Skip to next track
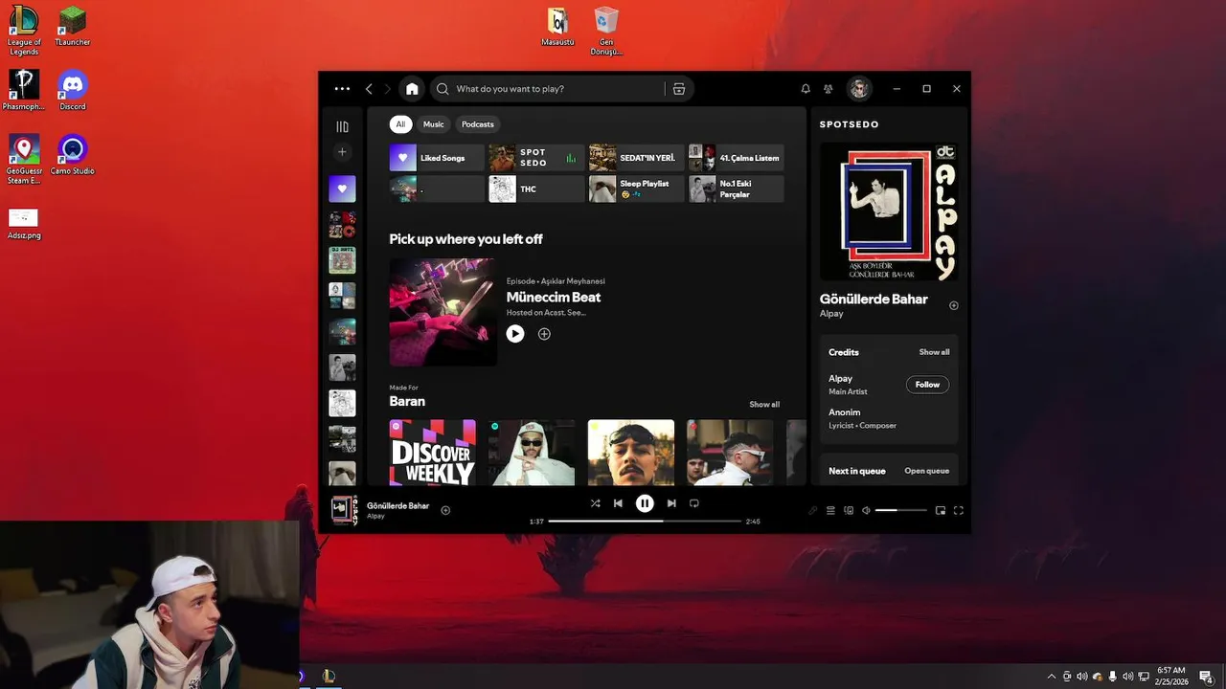The width and height of the screenshot is (1226, 689). (671, 503)
